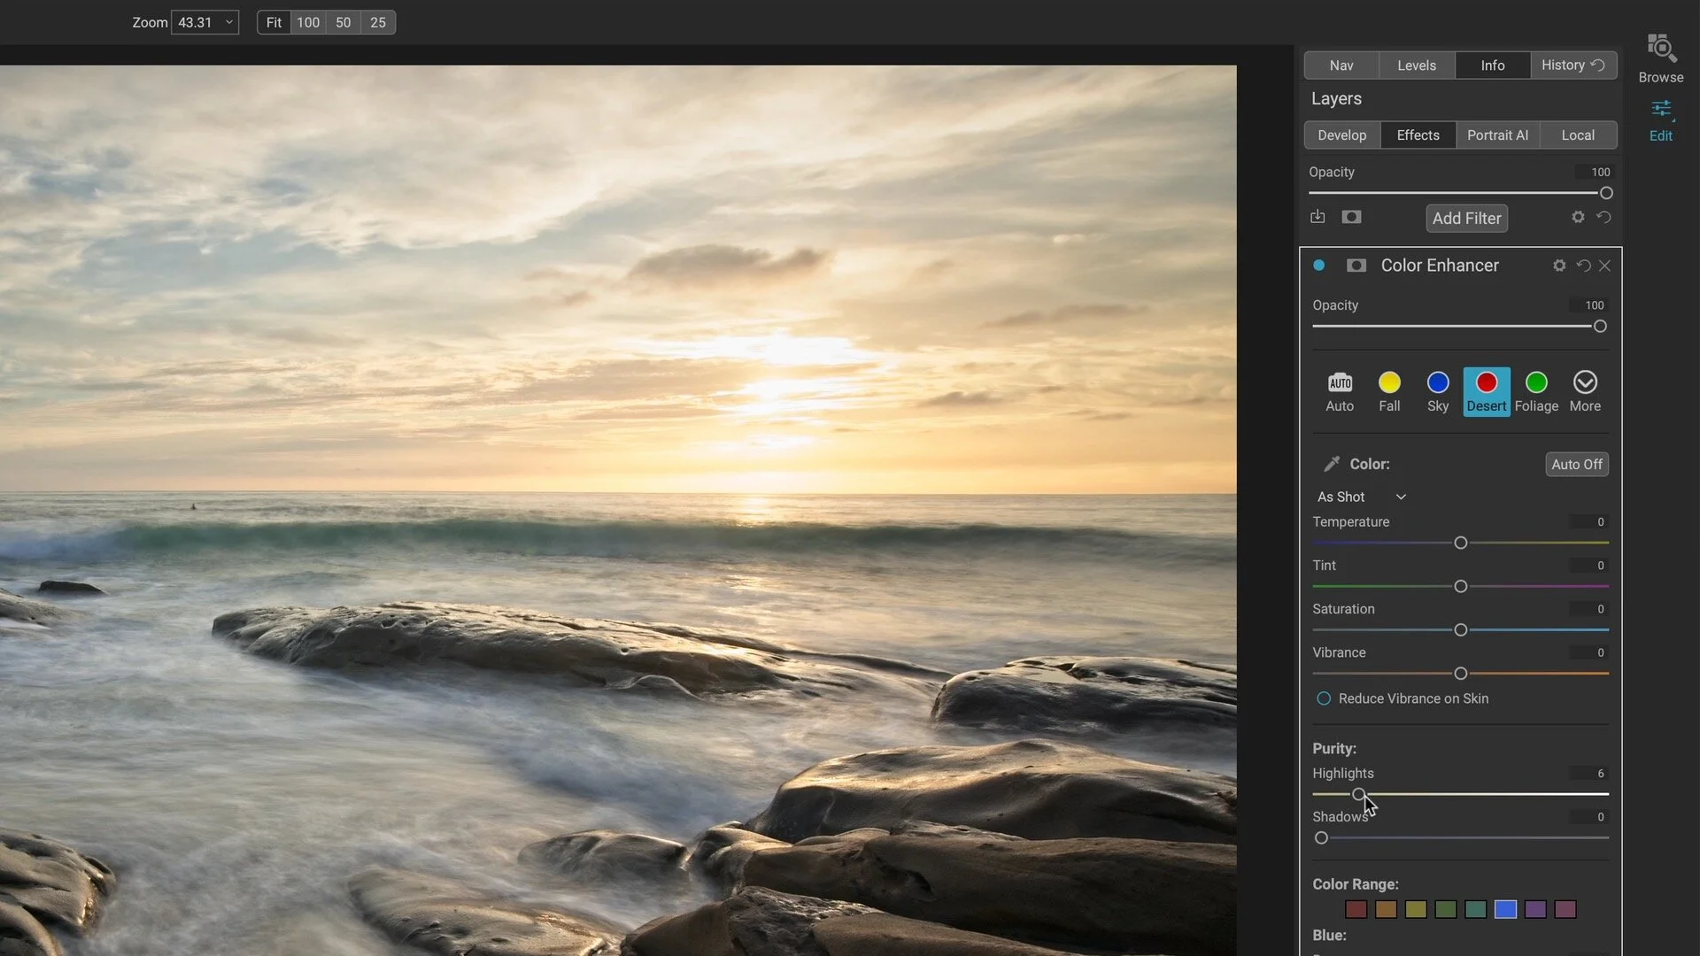Click the Add Filter button

point(1466,219)
